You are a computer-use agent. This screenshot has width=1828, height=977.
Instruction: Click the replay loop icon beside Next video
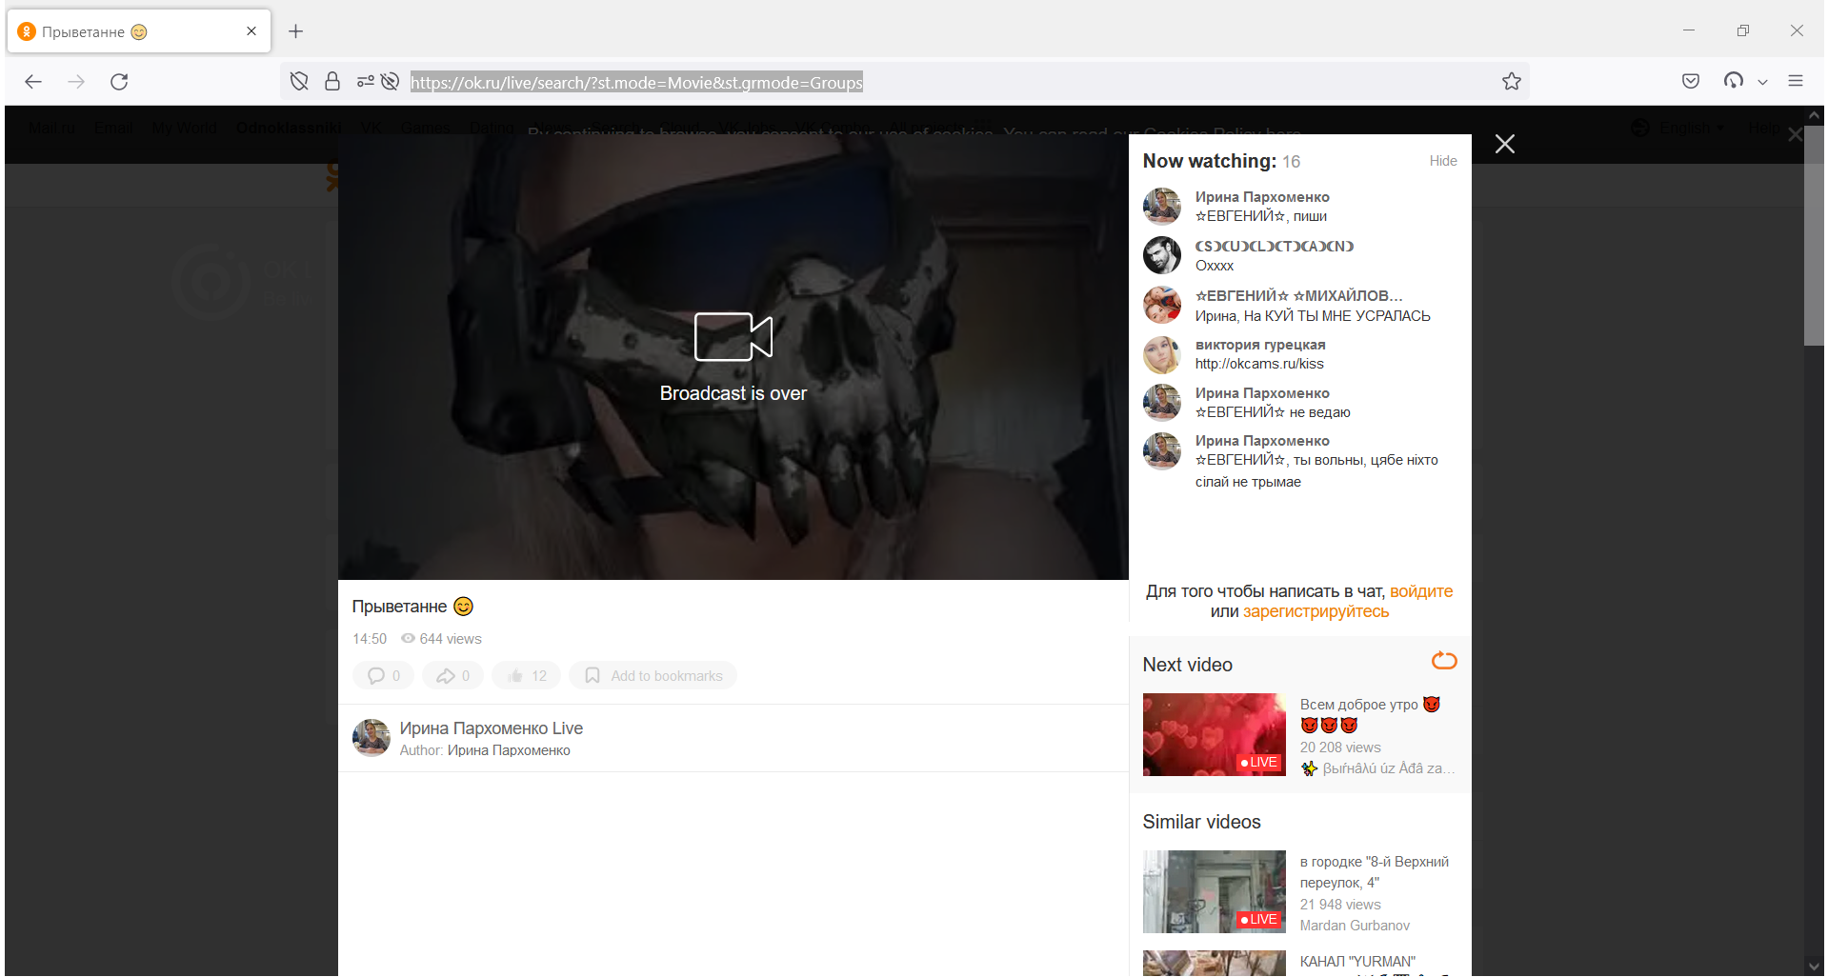click(1442, 661)
